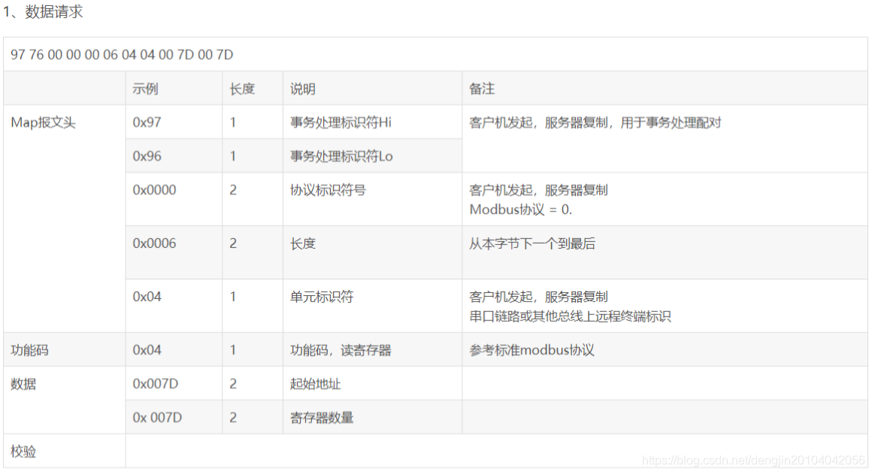Click the example value '0x0000'

point(154,191)
